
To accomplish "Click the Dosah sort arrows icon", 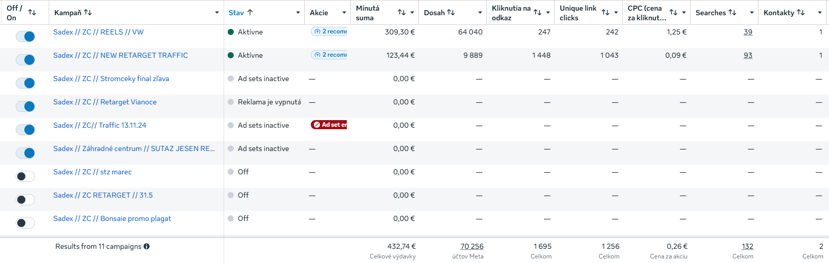I will tap(451, 12).
